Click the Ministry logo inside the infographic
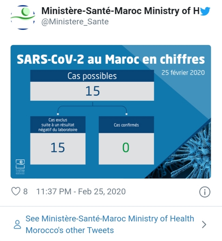 (20, 167)
